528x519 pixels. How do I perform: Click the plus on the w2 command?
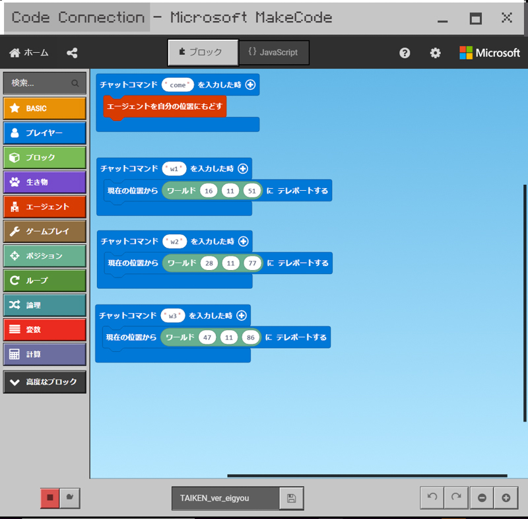tap(243, 241)
